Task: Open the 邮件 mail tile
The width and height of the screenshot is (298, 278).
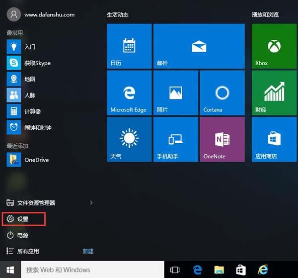Action: pos(199,46)
